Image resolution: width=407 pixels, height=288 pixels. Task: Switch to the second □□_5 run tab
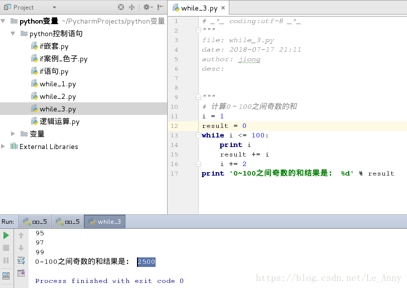[68, 222]
